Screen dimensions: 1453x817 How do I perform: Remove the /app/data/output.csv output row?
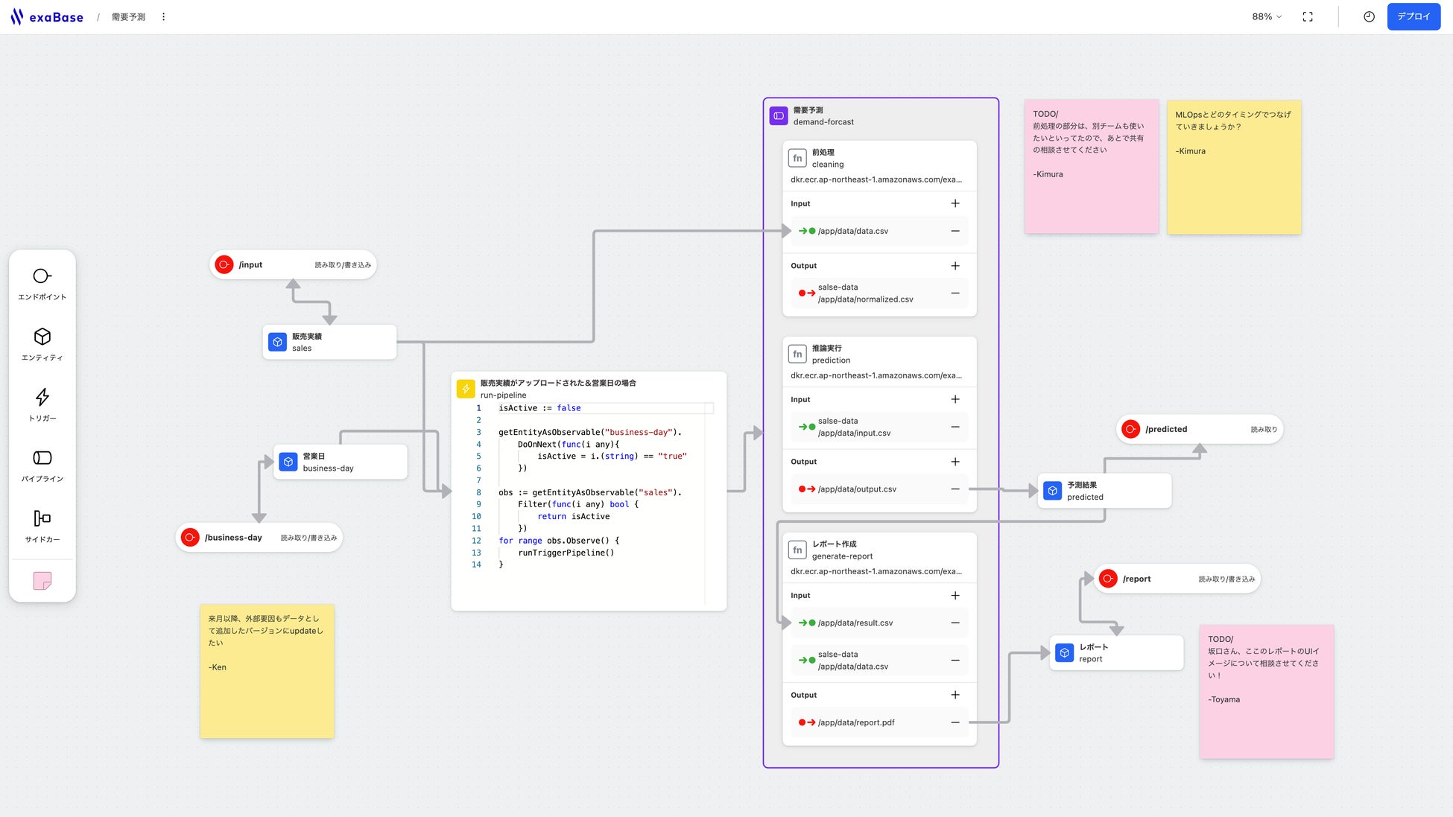pyautogui.click(x=955, y=489)
